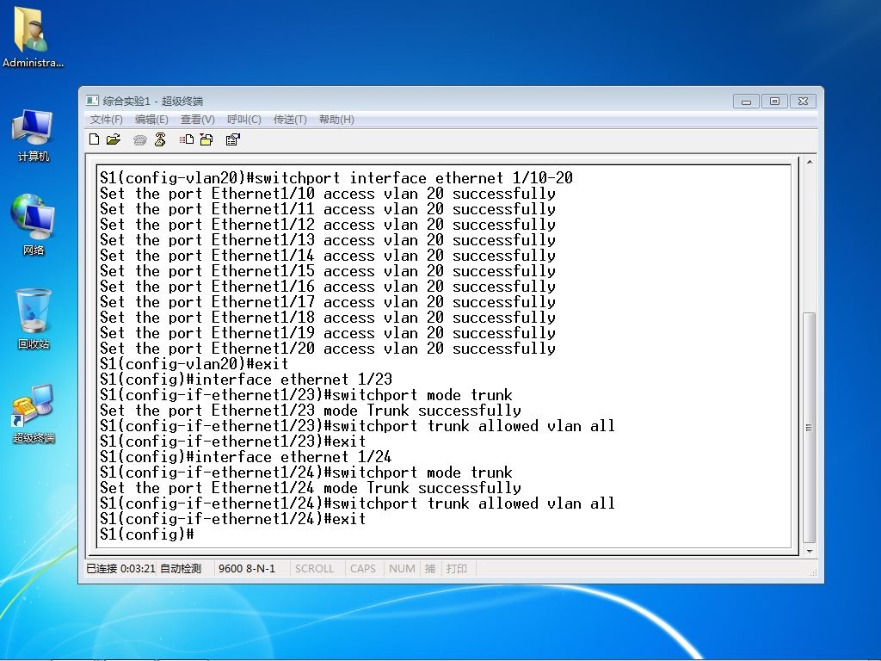Viewport: 881px width, 661px height.
Task: Close the 超级终端 window
Action: pyautogui.click(x=803, y=102)
